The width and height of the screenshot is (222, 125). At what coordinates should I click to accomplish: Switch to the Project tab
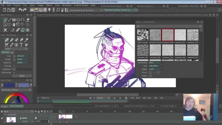pos(5,106)
